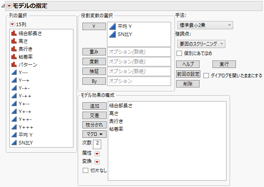
Task: Click the Y role button
Action: click(x=94, y=27)
